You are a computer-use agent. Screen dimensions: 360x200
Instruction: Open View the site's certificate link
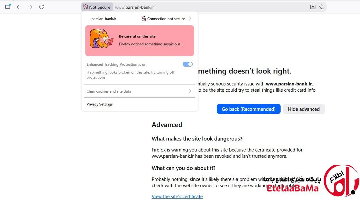point(177,196)
